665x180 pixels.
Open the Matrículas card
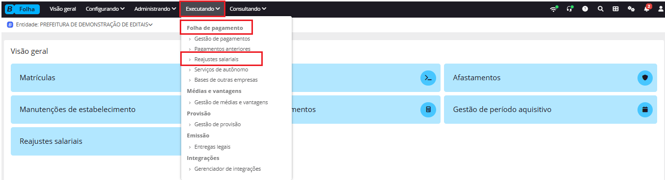(99, 78)
